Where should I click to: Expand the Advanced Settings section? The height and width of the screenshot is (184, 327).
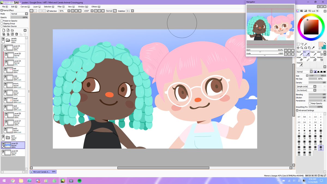[297, 110]
